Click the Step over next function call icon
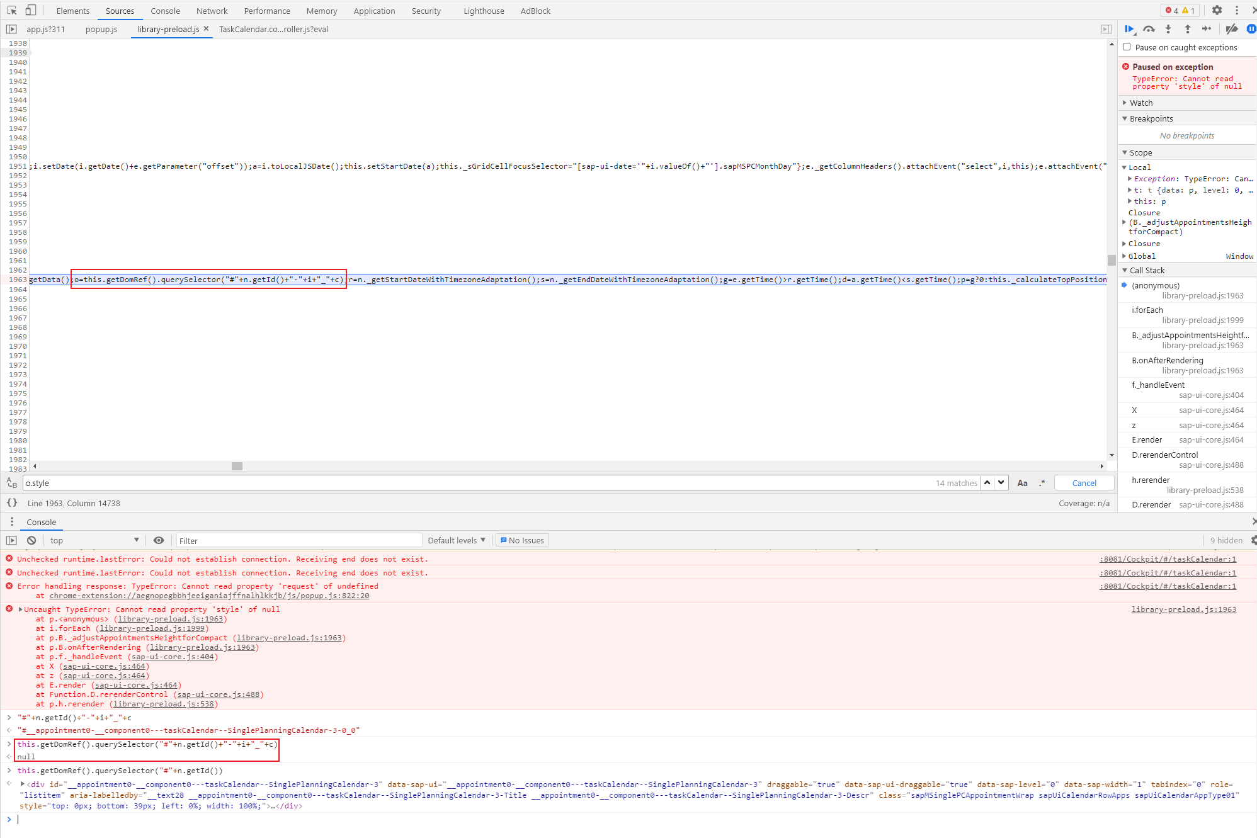This screenshot has height=838, width=1257. click(x=1149, y=29)
